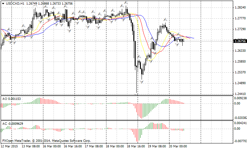247x149 pixels.
Task: Click the triangle arrow before USDCAD,H1
Action: [3, 3]
